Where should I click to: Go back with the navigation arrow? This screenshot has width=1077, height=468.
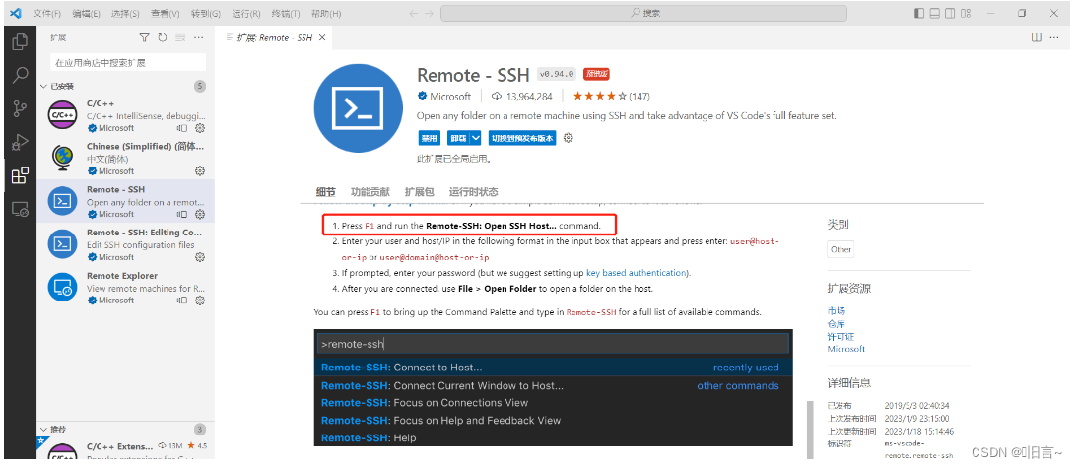click(x=413, y=13)
